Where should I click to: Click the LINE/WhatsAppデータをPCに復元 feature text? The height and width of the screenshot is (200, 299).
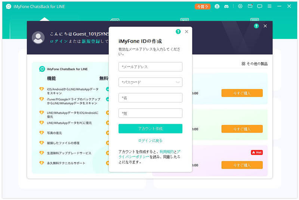[x=70, y=123]
